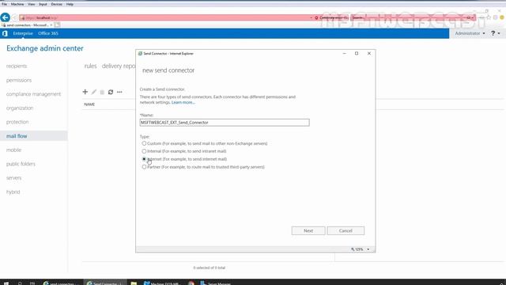Screen dimensions: 506x285
Task: Click the taskbar search icon
Action: coord(20,283)
